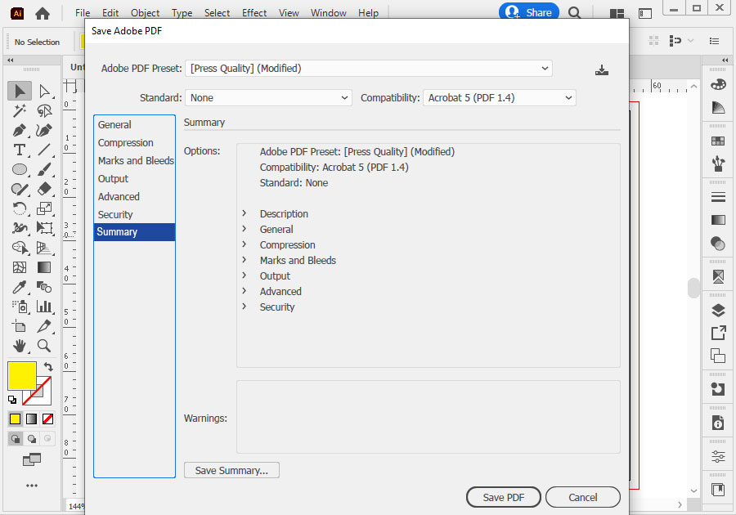The height and width of the screenshot is (515, 736).
Task: Click the yellow swatch in control bar
Action: pos(82,41)
